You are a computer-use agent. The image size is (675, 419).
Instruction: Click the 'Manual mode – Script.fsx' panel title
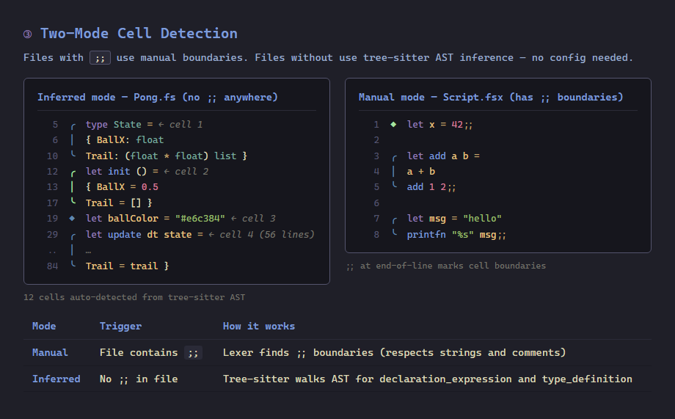[491, 98]
